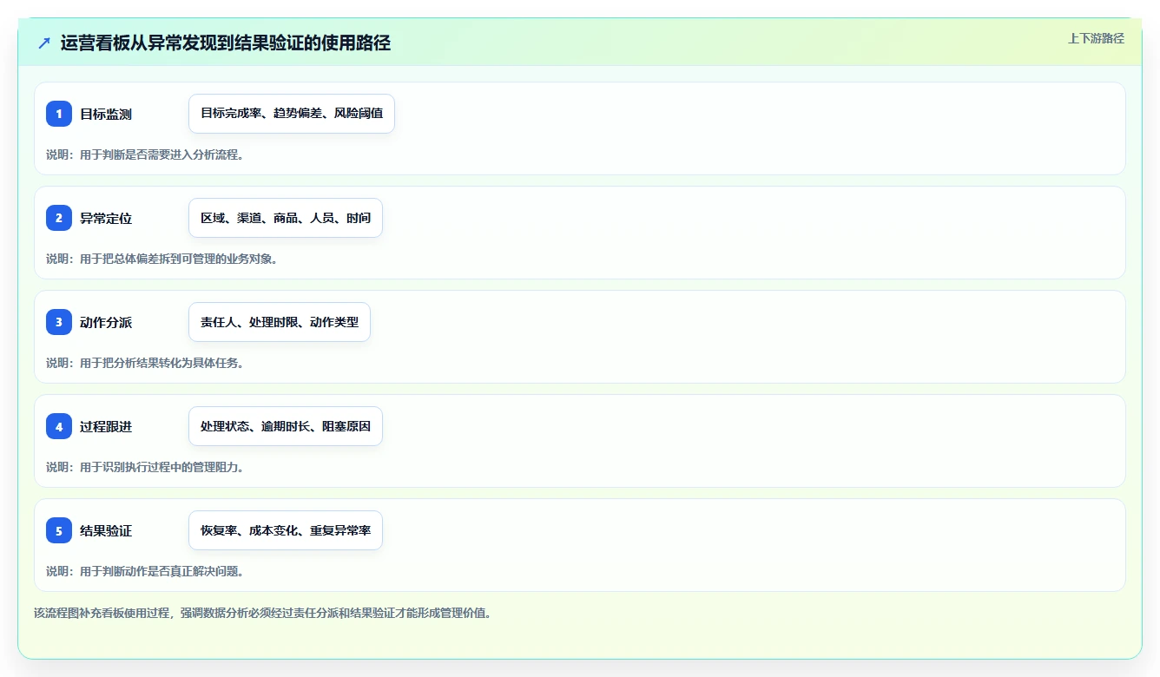
Task: Select step number 1 badge
Action: (x=59, y=114)
